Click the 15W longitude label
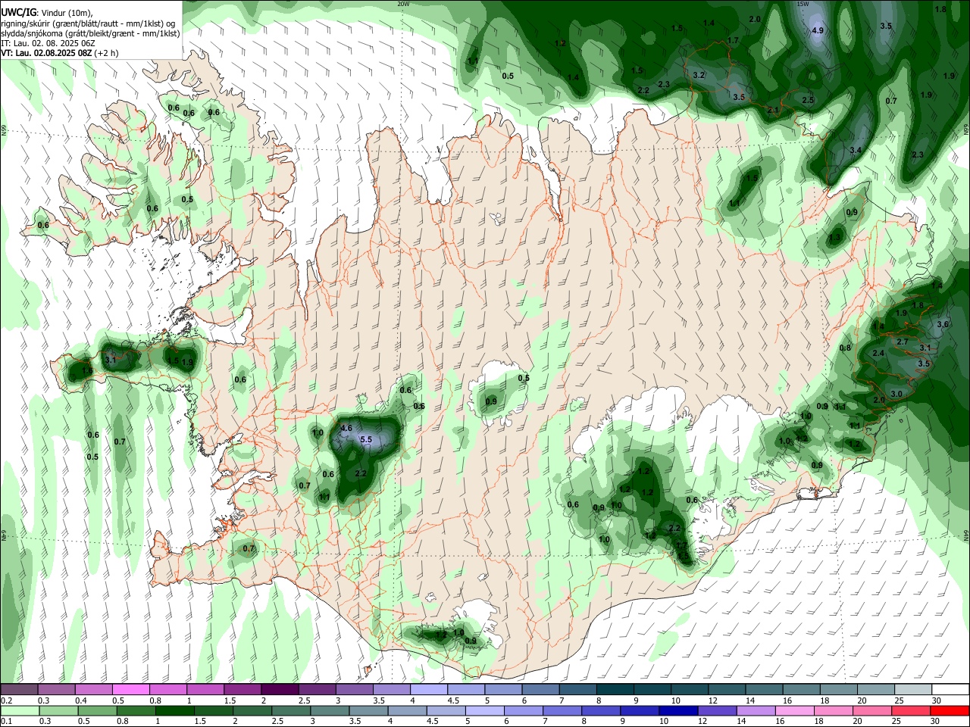This screenshot has width=970, height=727. (x=803, y=4)
